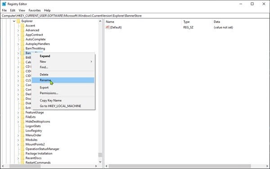
Task: Choose Copy Key Name
Action: pyautogui.click(x=63, y=100)
